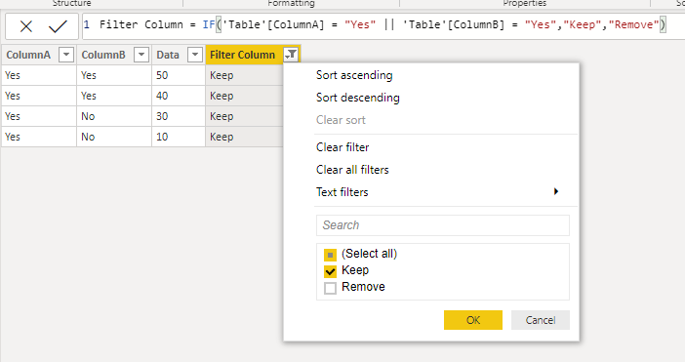This screenshot has width=685, height=362.
Task: Choose Sort ascending
Action: [354, 75]
